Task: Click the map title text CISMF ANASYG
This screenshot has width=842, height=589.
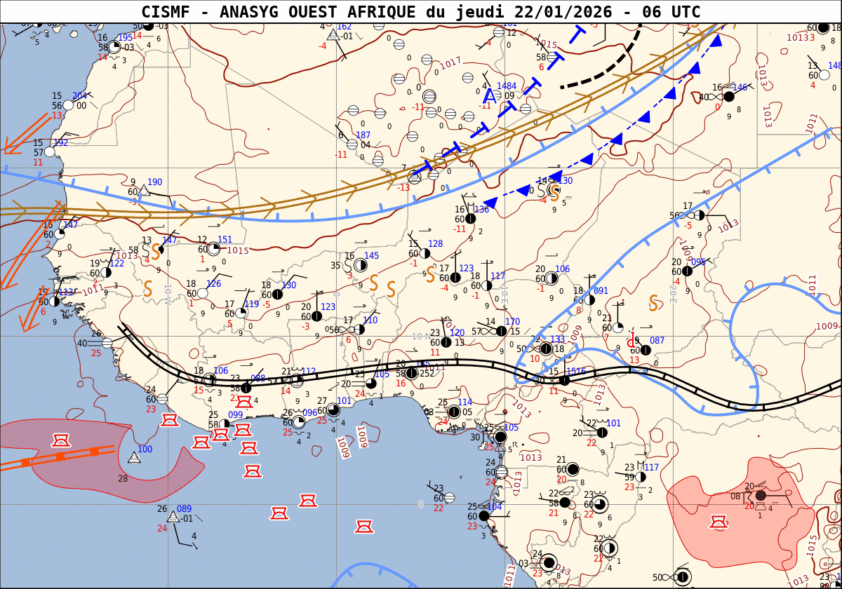Action: click(420, 12)
